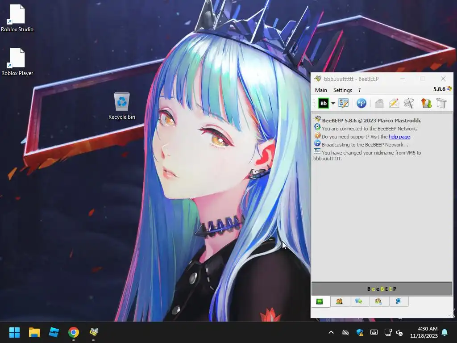Switch to the chats bubble tab
Viewport: 457px width, 343px height.
[x=359, y=301]
